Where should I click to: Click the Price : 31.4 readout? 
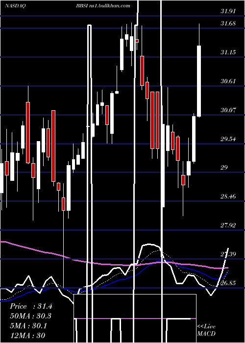[x=31, y=306]
